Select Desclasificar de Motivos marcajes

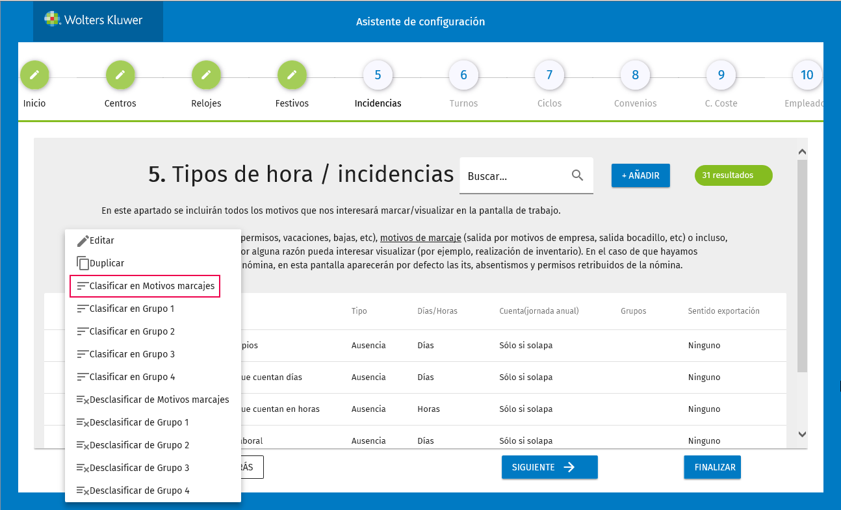click(x=153, y=400)
